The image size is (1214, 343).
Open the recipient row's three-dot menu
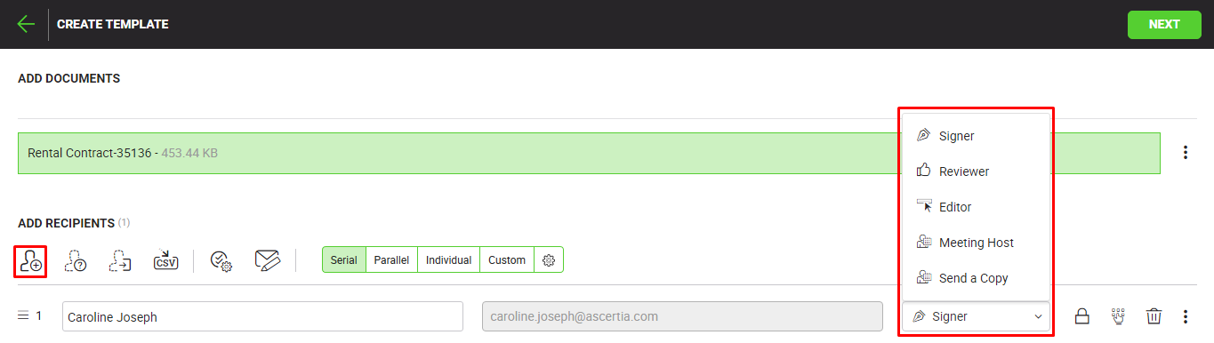[1185, 316]
